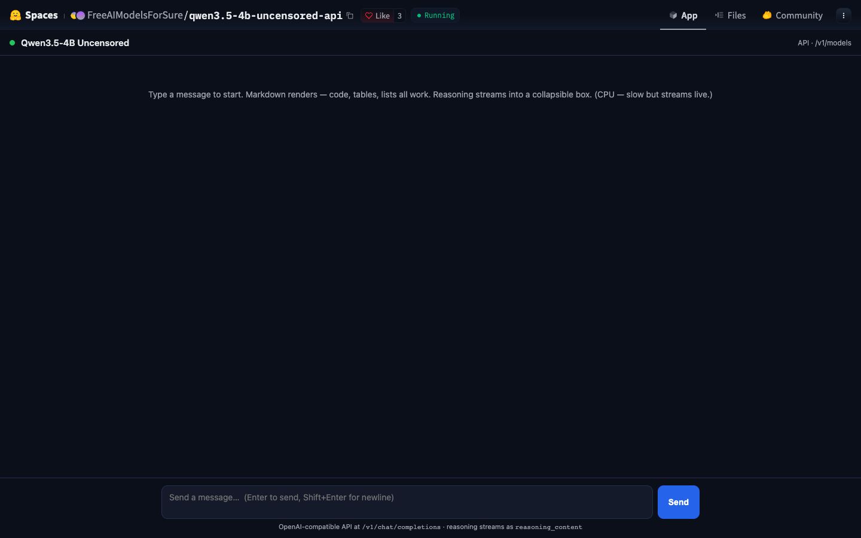The width and height of the screenshot is (861, 538).
Task: Open the API /v1/models link
Action: point(825,43)
